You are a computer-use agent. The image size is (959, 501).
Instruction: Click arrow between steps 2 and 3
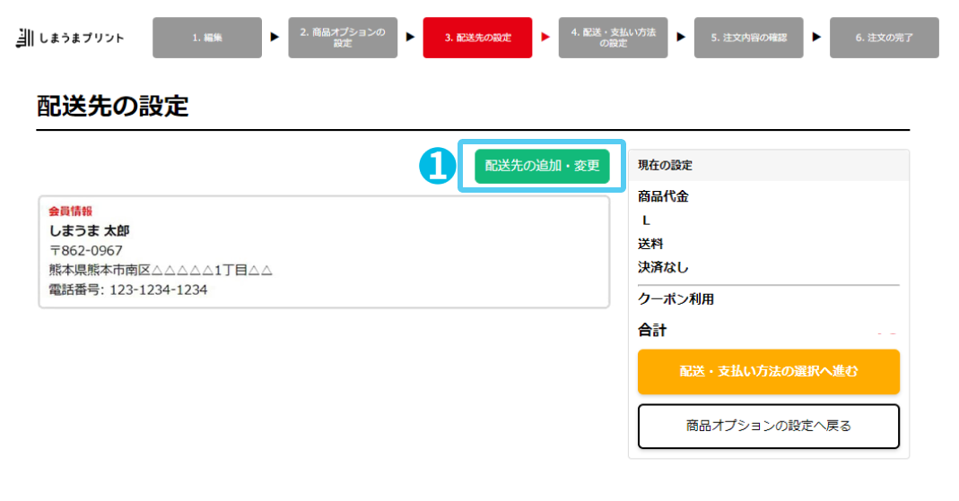pos(410,38)
